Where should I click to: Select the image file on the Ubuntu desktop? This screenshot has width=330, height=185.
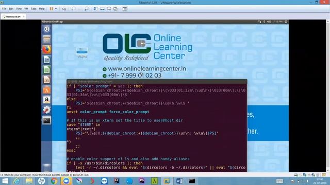82,52
